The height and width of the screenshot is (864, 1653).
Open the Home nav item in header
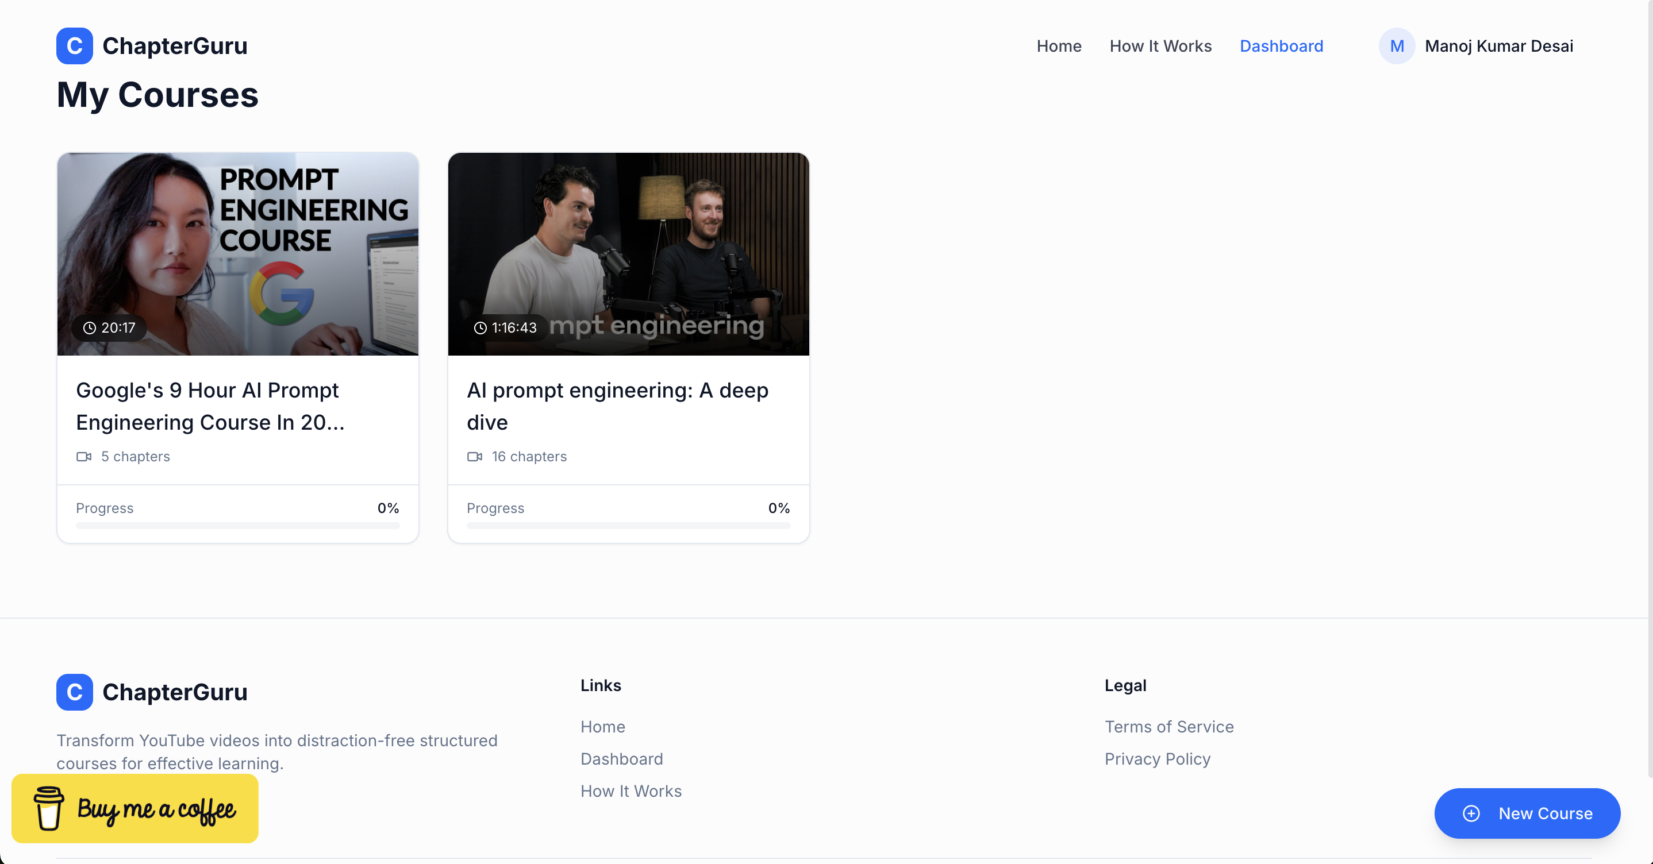tap(1059, 46)
